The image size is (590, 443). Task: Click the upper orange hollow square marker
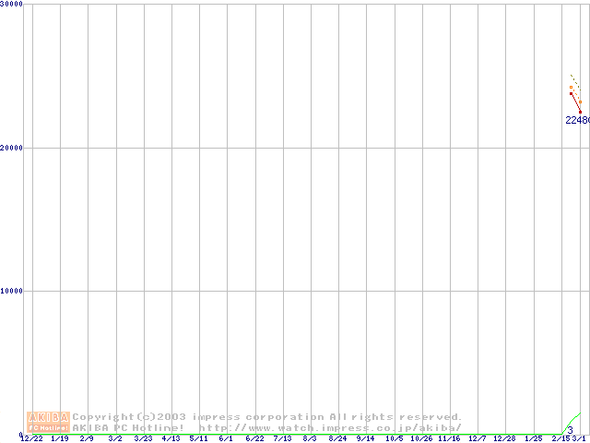click(571, 88)
